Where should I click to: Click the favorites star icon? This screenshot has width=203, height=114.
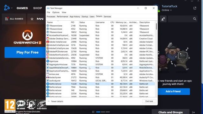32,19
